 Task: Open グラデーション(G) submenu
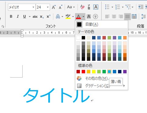tap(102, 86)
